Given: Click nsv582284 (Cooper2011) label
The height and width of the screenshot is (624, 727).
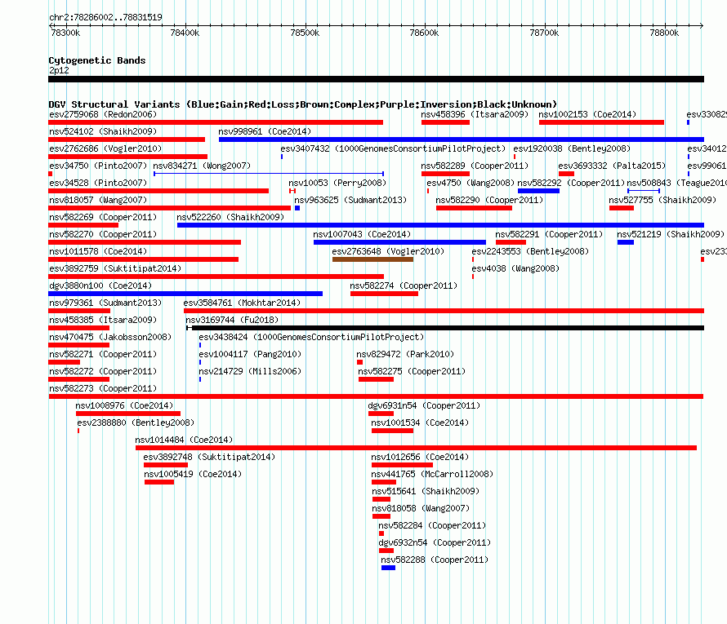Looking at the screenshot, I should (432, 525).
